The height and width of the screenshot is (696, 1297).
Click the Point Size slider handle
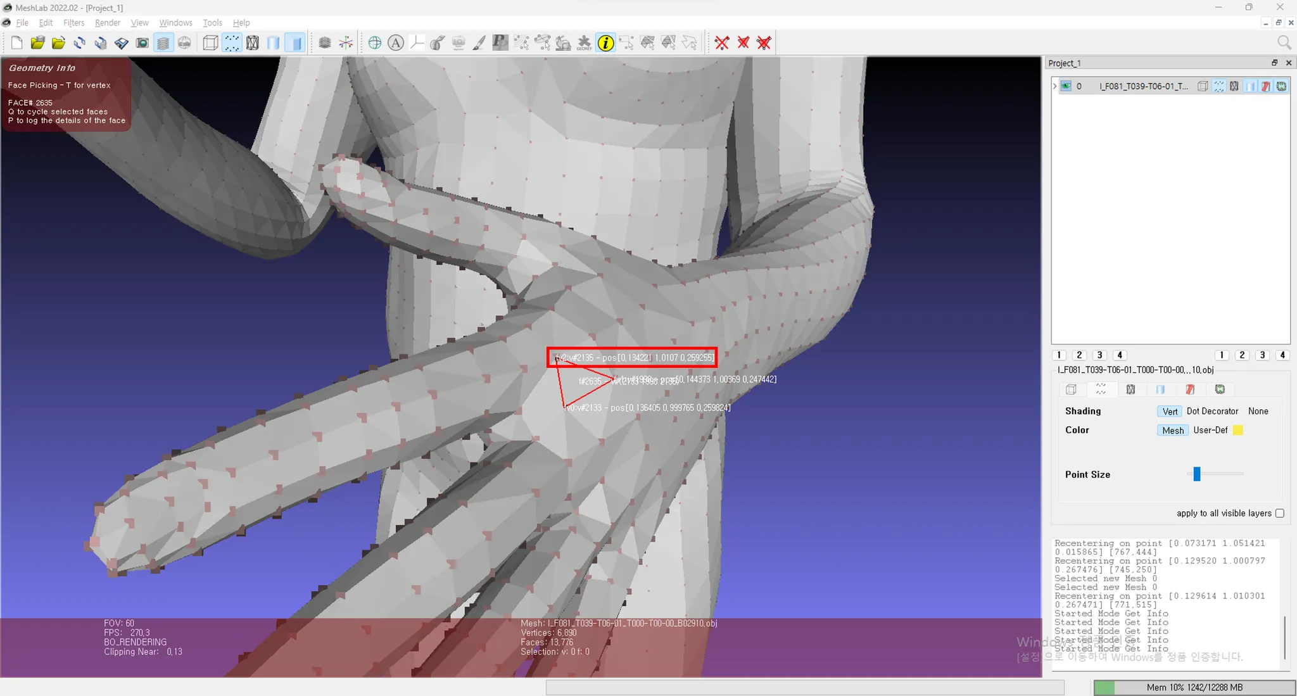tap(1196, 474)
